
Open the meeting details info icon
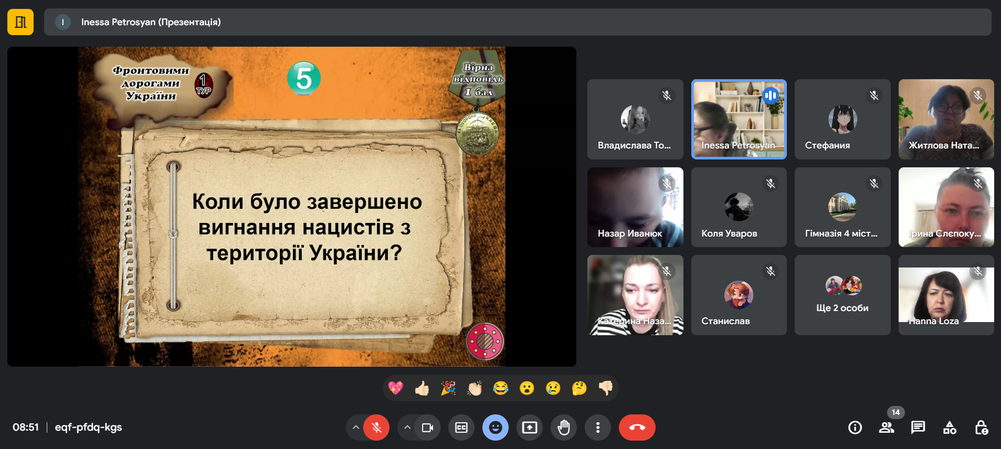[x=855, y=427]
